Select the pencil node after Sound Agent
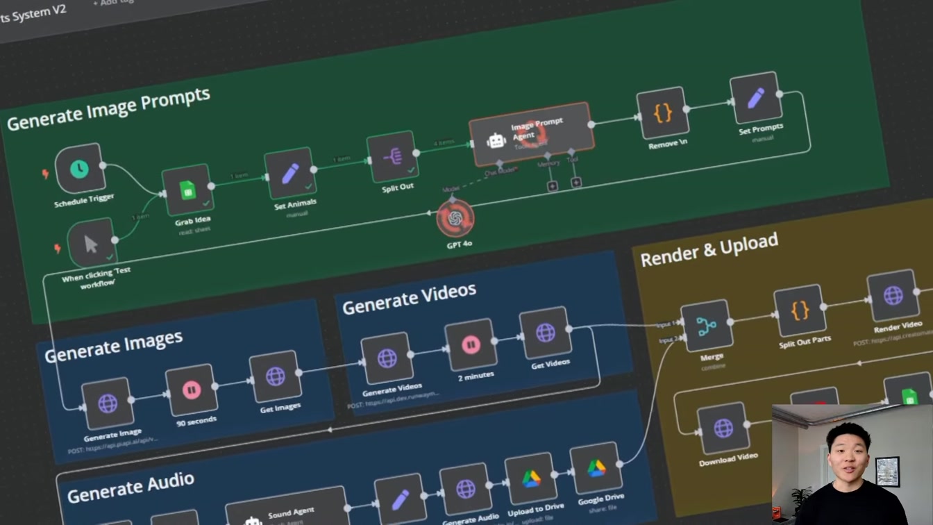This screenshot has width=933, height=525. (x=401, y=499)
